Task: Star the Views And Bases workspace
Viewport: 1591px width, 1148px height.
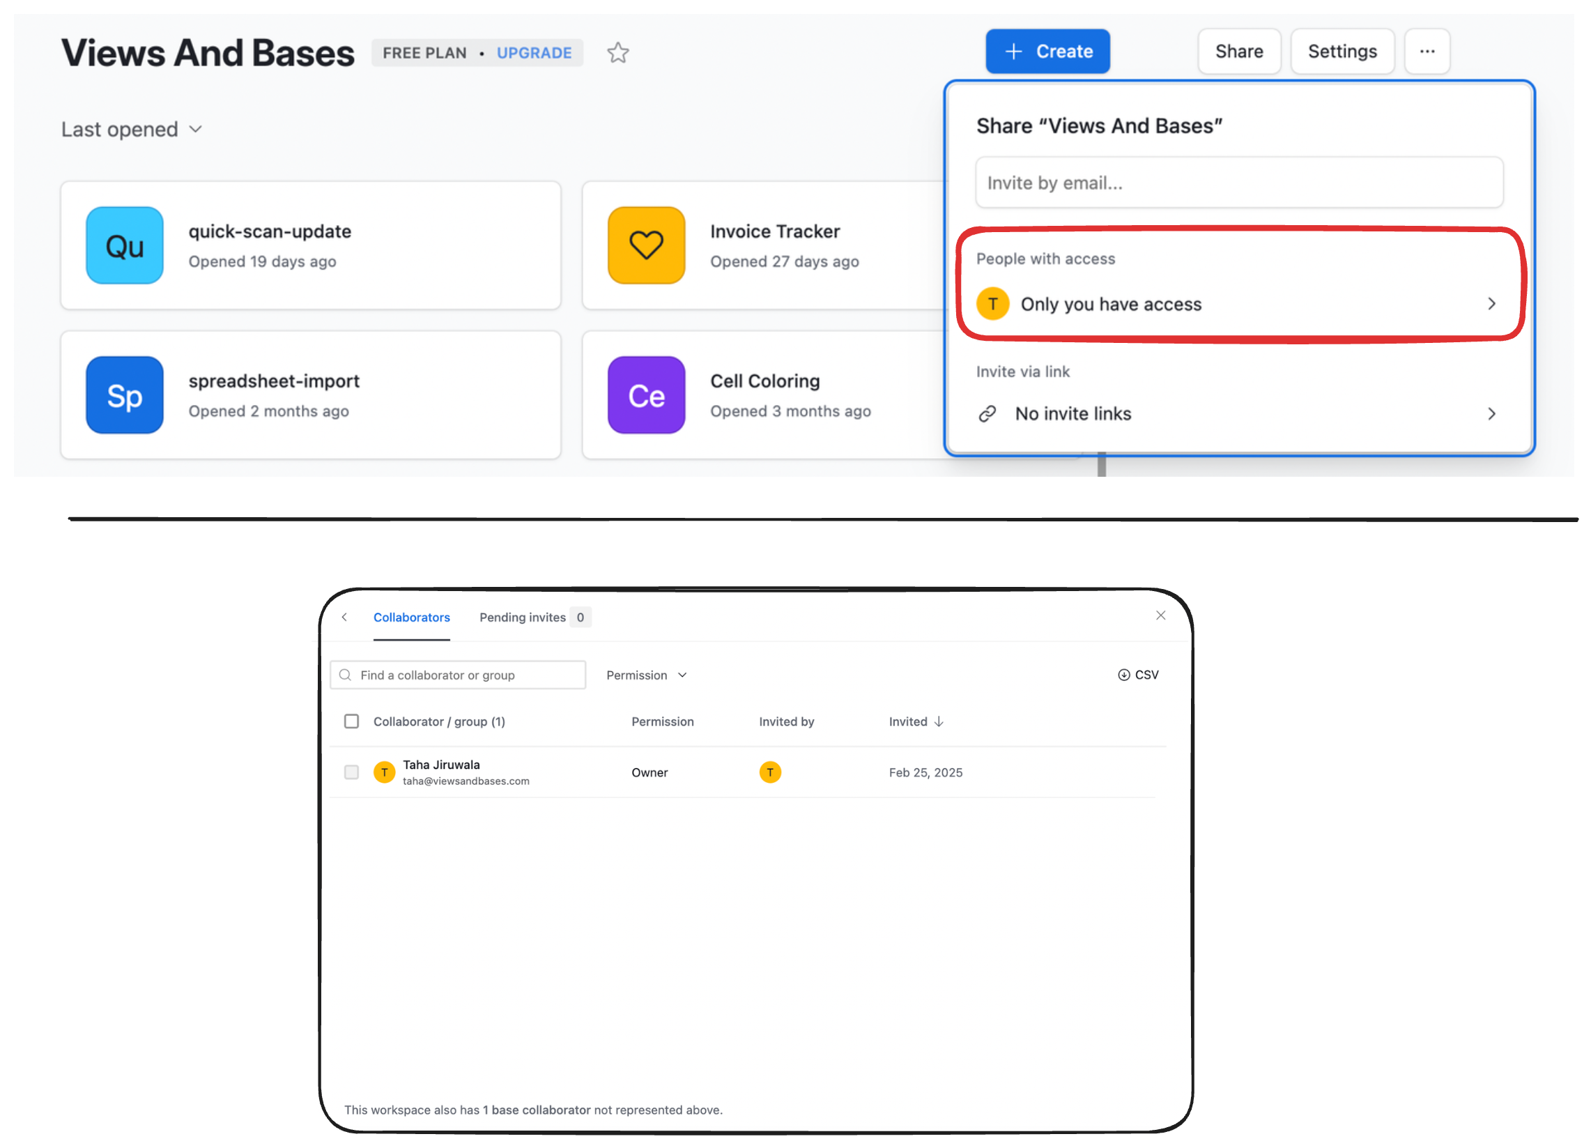Action: pos(618,53)
